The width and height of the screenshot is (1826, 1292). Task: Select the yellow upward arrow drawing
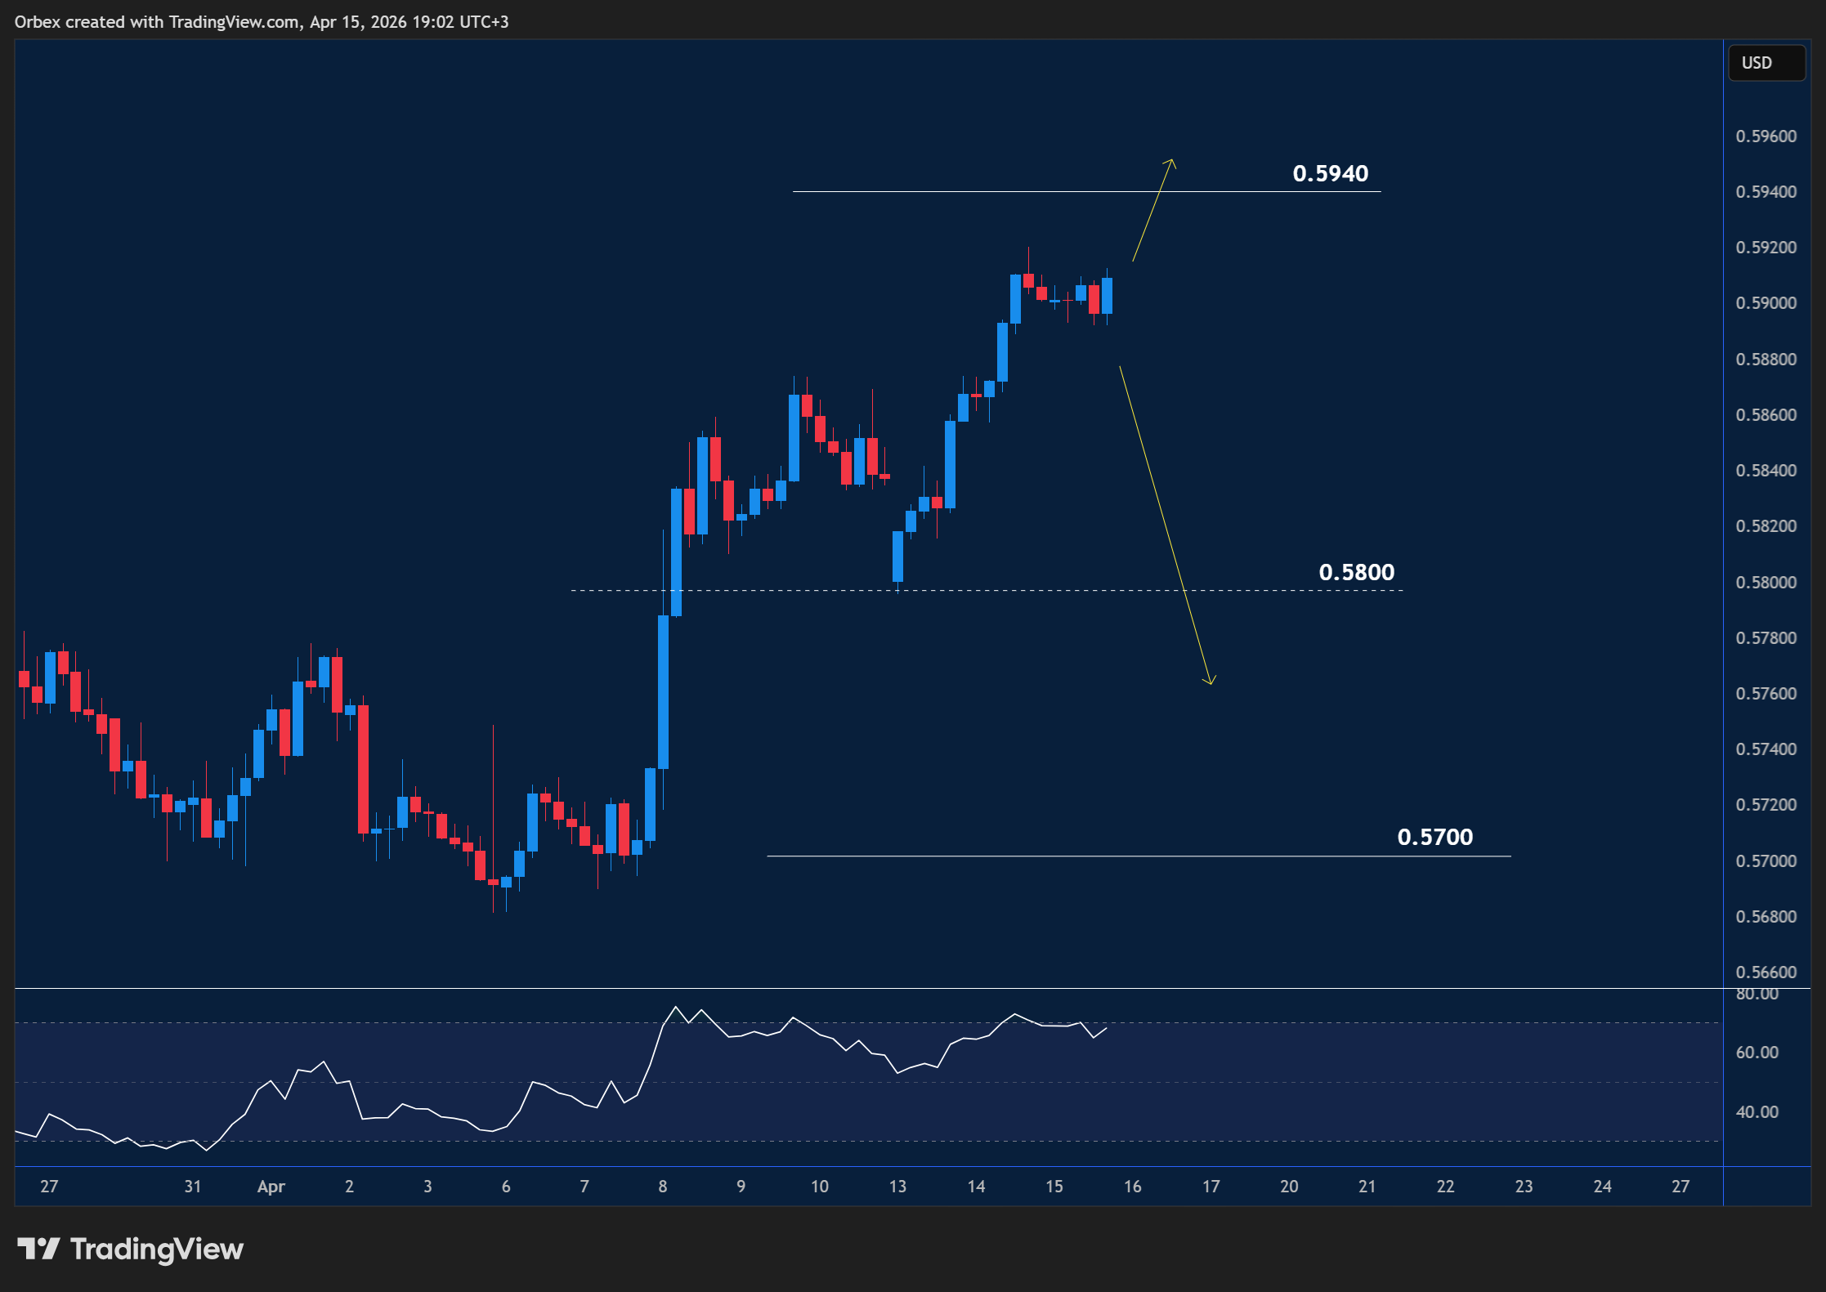pyautogui.click(x=1152, y=208)
